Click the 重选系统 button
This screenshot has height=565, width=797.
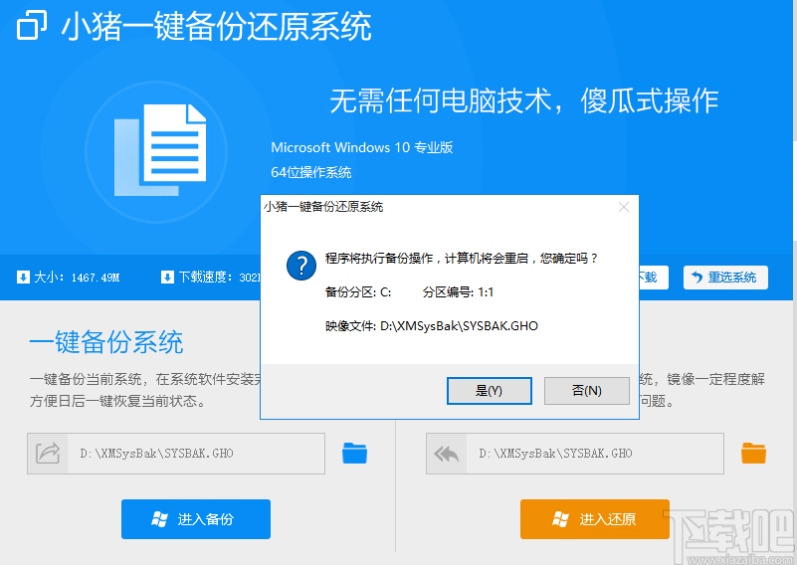(x=725, y=278)
